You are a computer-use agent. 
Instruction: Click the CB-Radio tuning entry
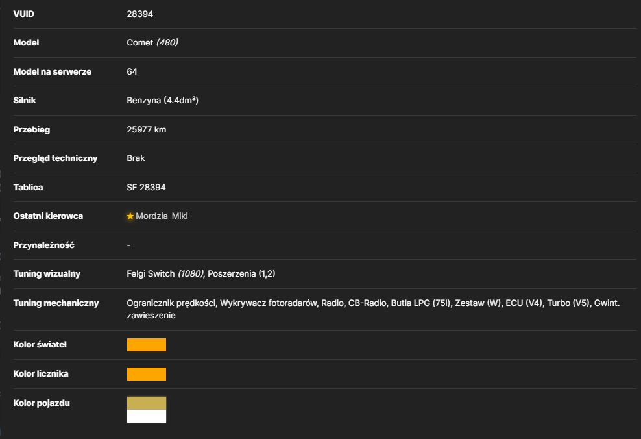click(367, 303)
